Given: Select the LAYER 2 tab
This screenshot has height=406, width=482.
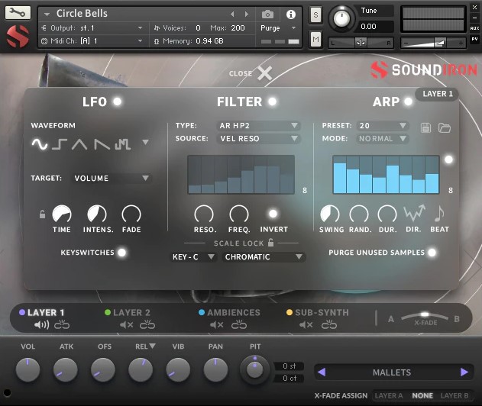Looking at the screenshot, I should click(x=131, y=313).
